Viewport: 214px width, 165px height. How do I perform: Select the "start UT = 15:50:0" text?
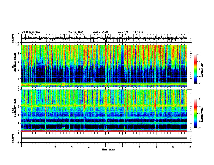131,32
